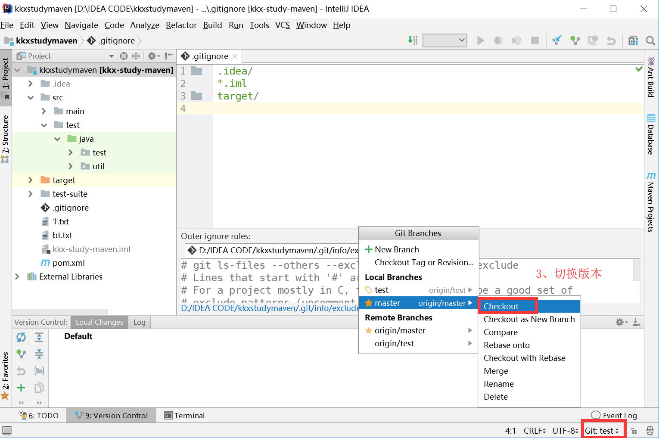Expand External Libraries node
Image resolution: width=659 pixels, height=438 pixels.
point(17,276)
